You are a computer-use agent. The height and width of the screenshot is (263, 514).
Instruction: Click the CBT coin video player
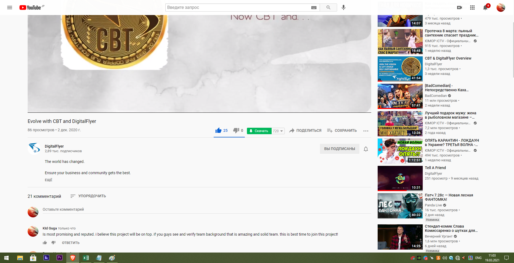199,64
